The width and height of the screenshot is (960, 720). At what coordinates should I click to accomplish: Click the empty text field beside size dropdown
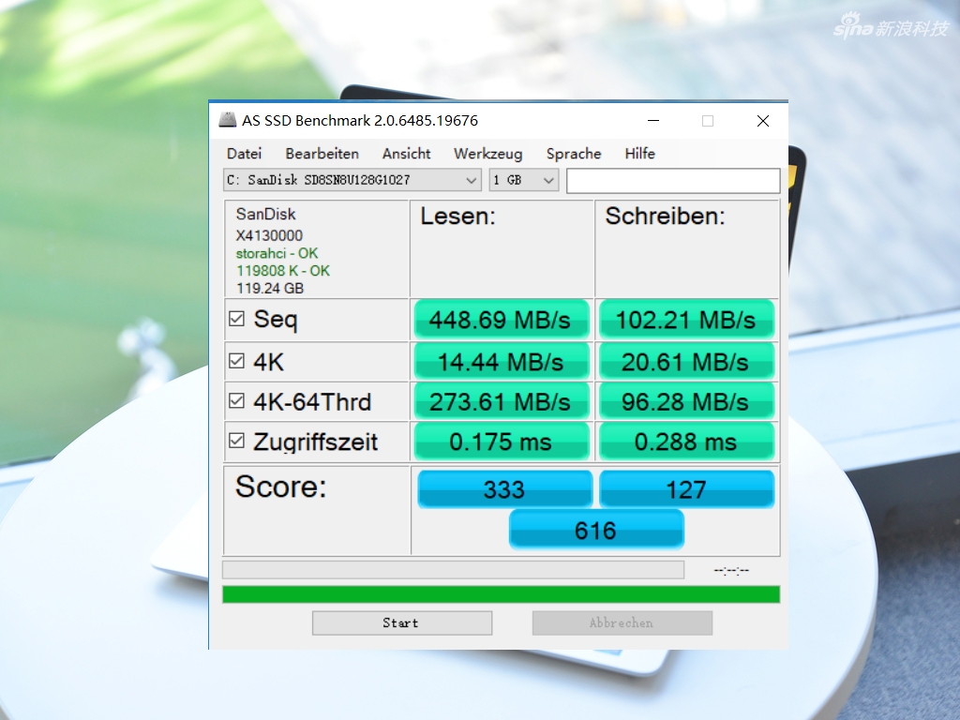click(672, 180)
